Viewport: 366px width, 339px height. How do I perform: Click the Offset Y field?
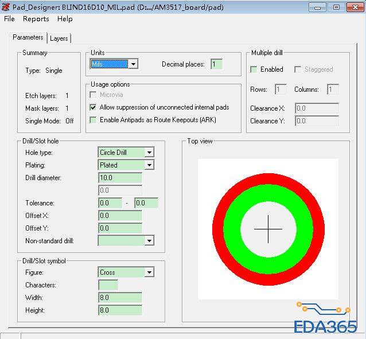coord(120,228)
